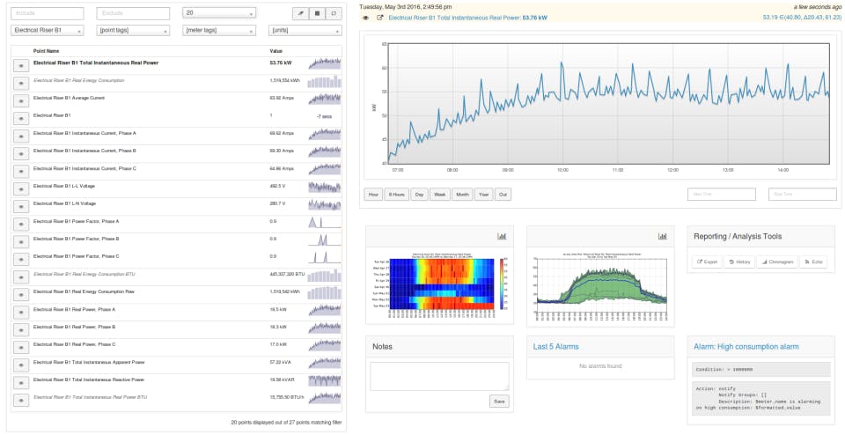Click the heatmap chart thumbnail
845x435 pixels.
tap(439, 285)
